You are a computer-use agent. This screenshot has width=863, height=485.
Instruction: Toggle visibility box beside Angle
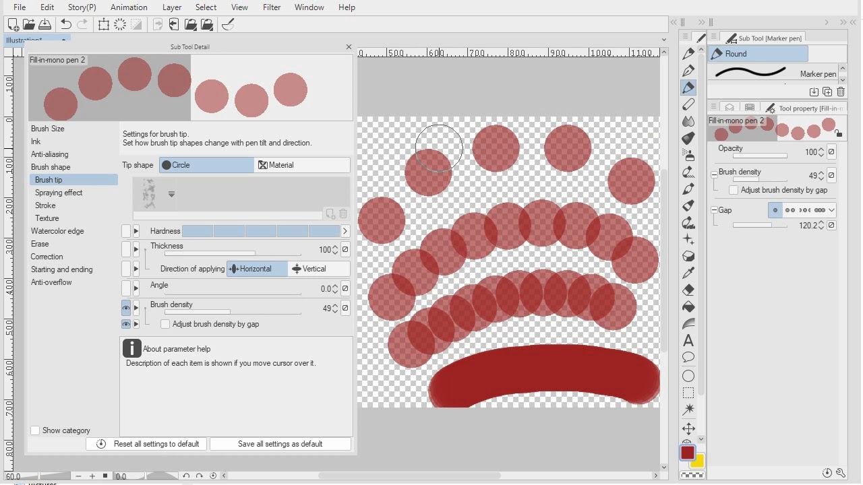click(x=126, y=288)
